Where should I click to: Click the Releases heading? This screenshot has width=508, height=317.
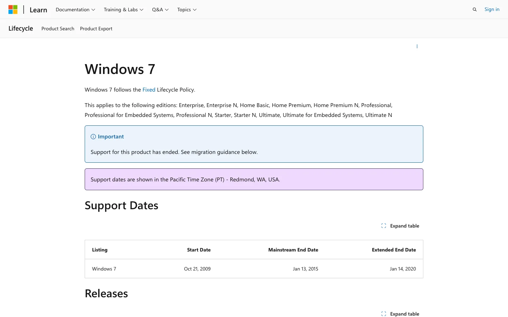pyautogui.click(x=106, y=293)
